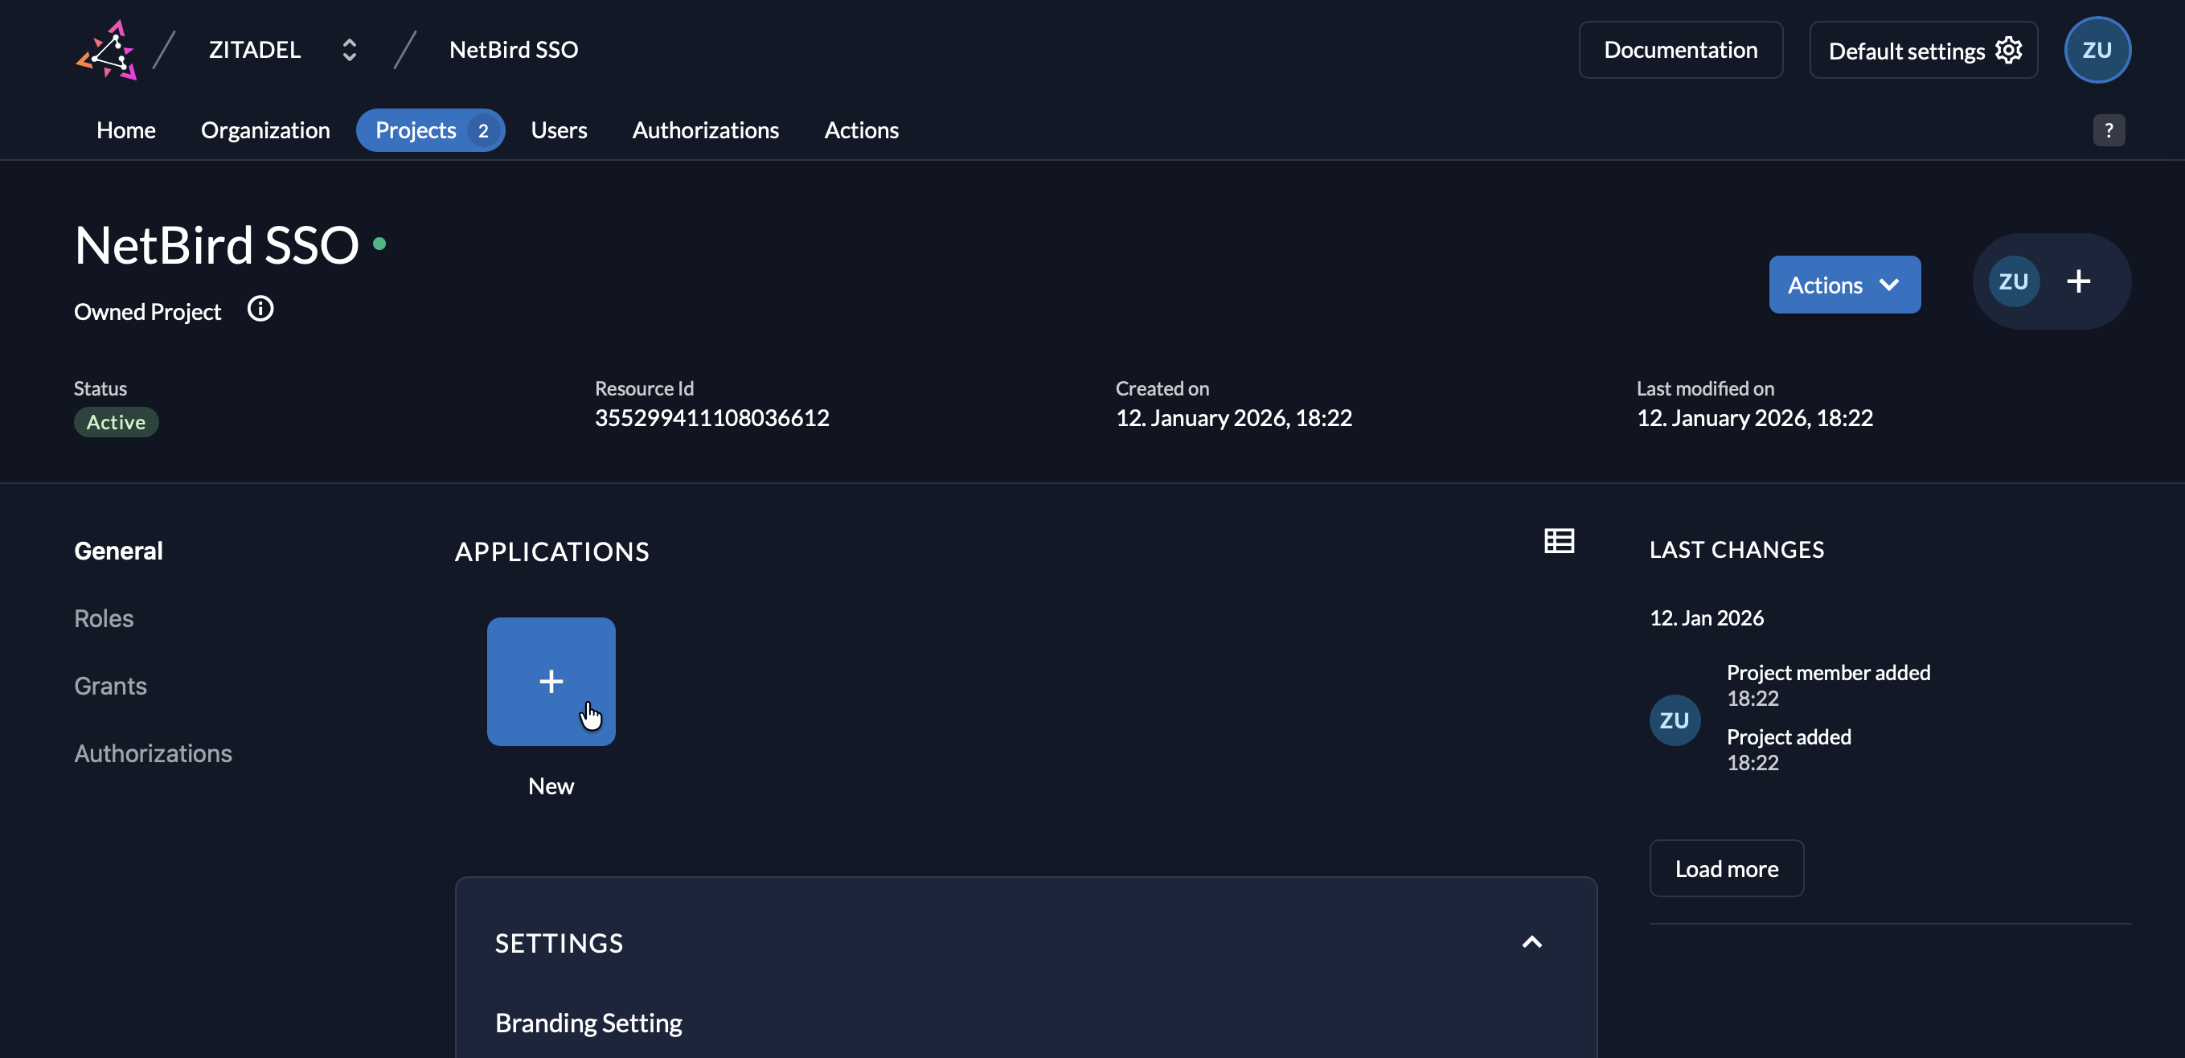Create a new application via the plus tile
Screen dimensions: 2185x1058
[551, 681]
